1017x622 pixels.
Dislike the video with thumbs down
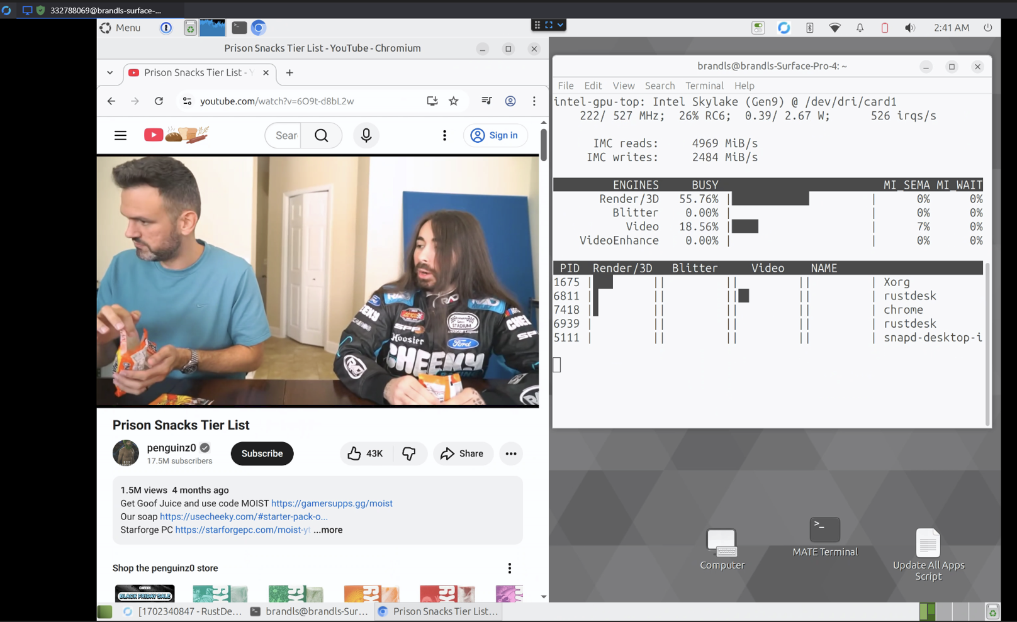409,453
